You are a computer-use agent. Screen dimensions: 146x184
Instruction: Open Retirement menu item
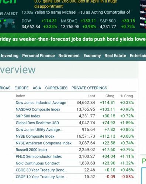click(69, 56)
